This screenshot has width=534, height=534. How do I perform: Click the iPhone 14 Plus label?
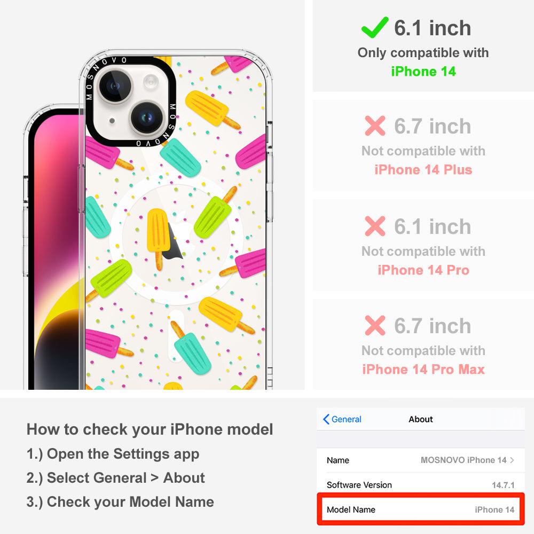423,170
